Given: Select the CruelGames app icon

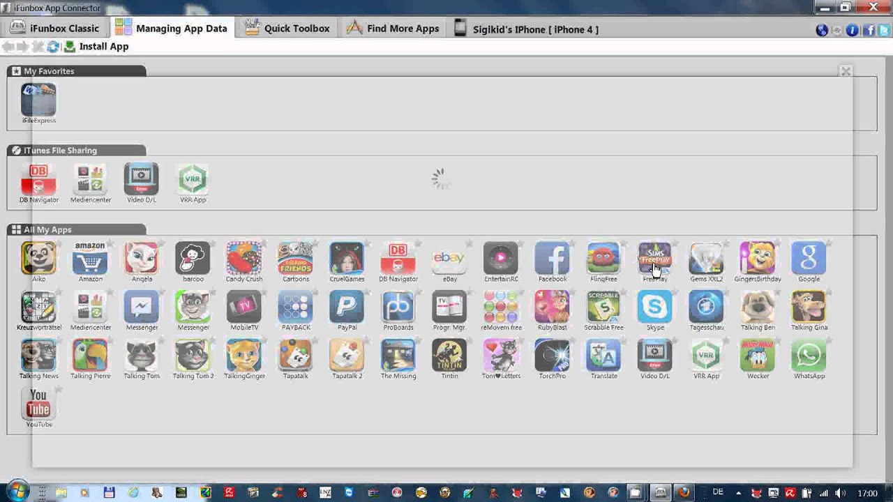Looking at the screenshot, I should click(347, 259).
